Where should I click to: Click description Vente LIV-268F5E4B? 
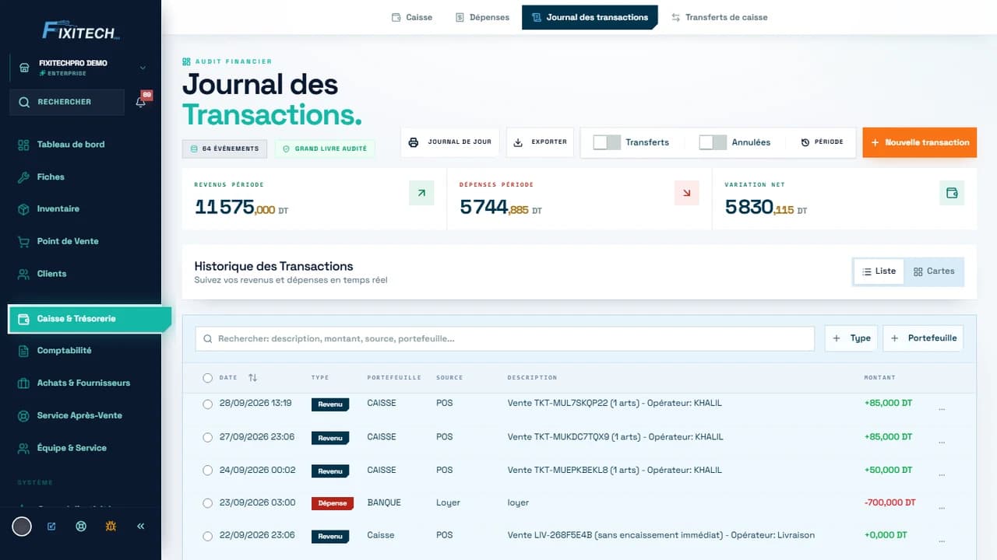point(661,535)
